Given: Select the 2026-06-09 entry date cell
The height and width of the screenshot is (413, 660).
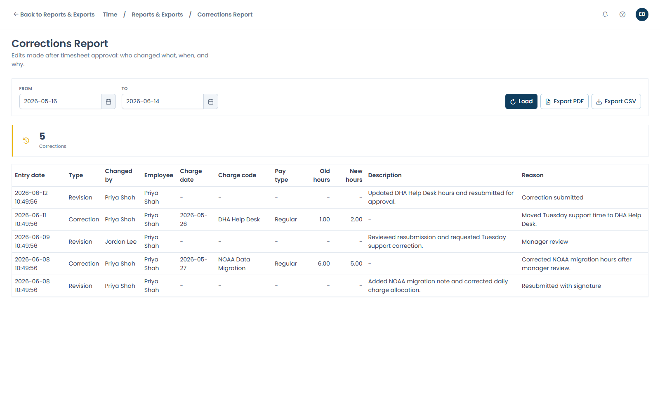Looking at the screenshot, I should coord(32,242).
